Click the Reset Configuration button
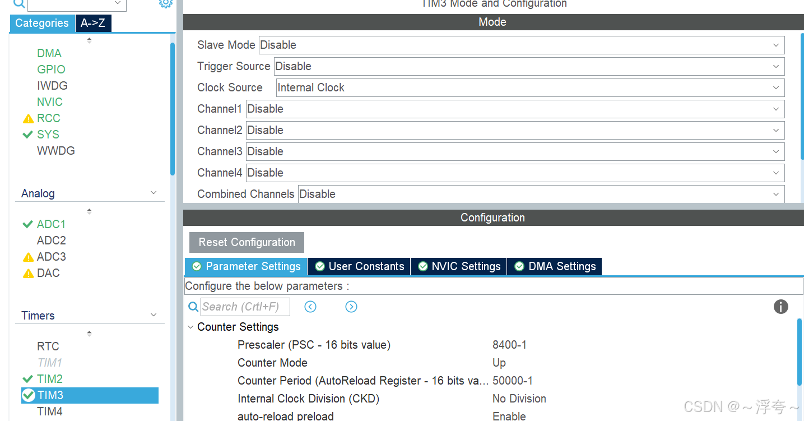804x421 pixels. point(247,242)
